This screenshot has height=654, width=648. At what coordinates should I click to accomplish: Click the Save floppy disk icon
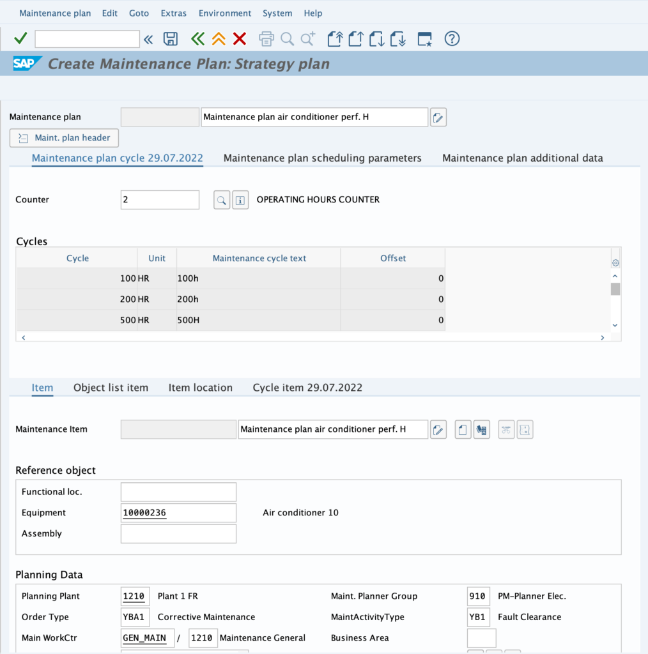[x=171, y=39]
